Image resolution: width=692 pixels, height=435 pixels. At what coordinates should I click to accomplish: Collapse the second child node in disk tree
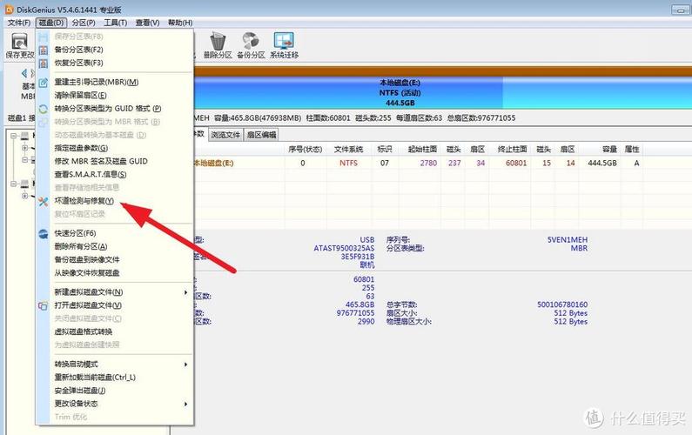click(x=24, y=160)
